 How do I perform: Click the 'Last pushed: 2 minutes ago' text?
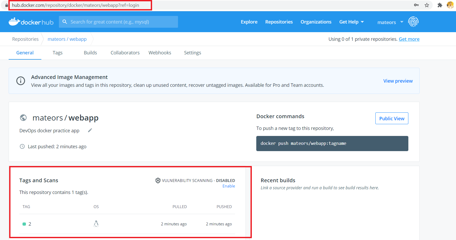coord(57,146)
